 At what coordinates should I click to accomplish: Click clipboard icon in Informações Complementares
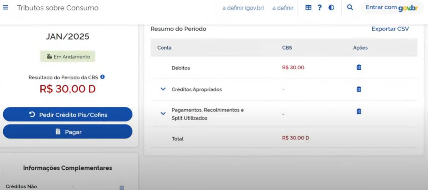pyautogui.click(x=122, y=188)
